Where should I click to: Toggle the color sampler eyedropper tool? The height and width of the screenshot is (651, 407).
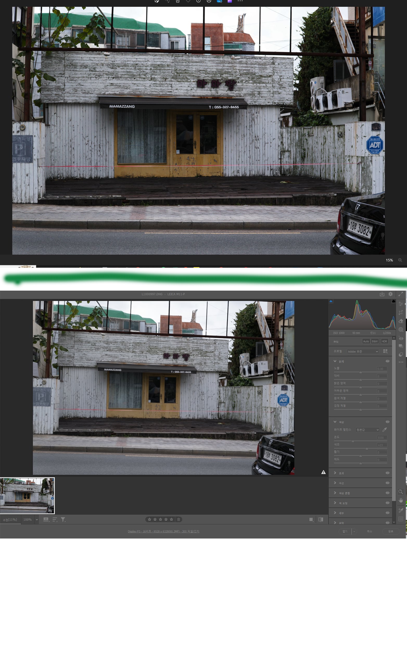click(x=401, y=510)
